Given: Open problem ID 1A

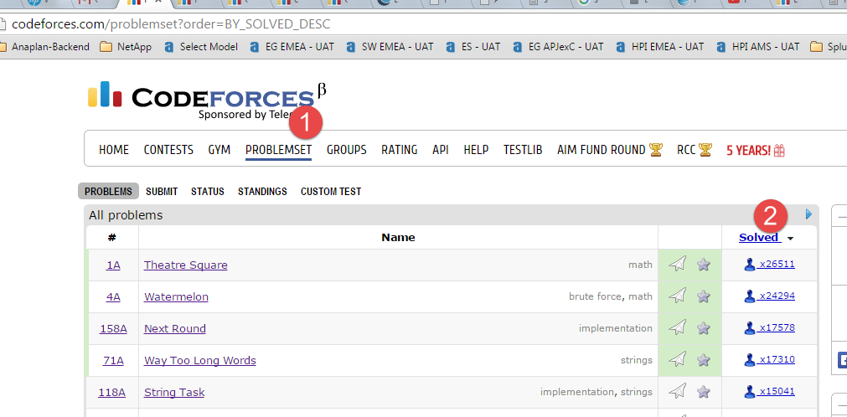Looking at the screenshot, I should (113, 265).
